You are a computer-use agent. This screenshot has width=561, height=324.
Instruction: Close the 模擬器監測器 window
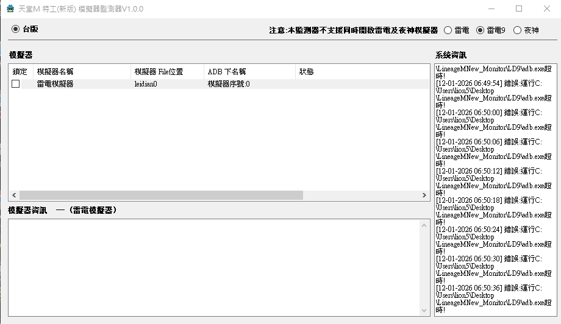coord(546,9)
